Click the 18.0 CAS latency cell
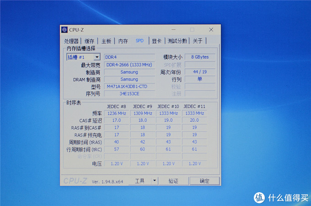 [x=143, y=120]
